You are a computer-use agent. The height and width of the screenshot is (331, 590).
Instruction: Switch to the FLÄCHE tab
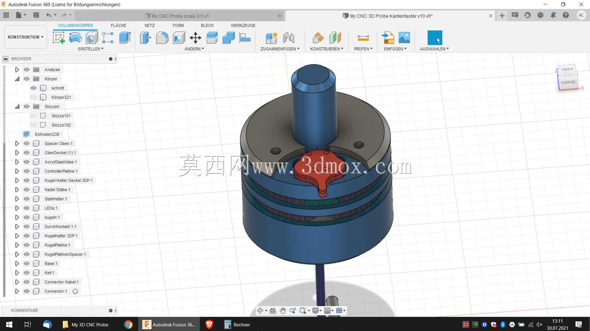click(x=119, y=26)
